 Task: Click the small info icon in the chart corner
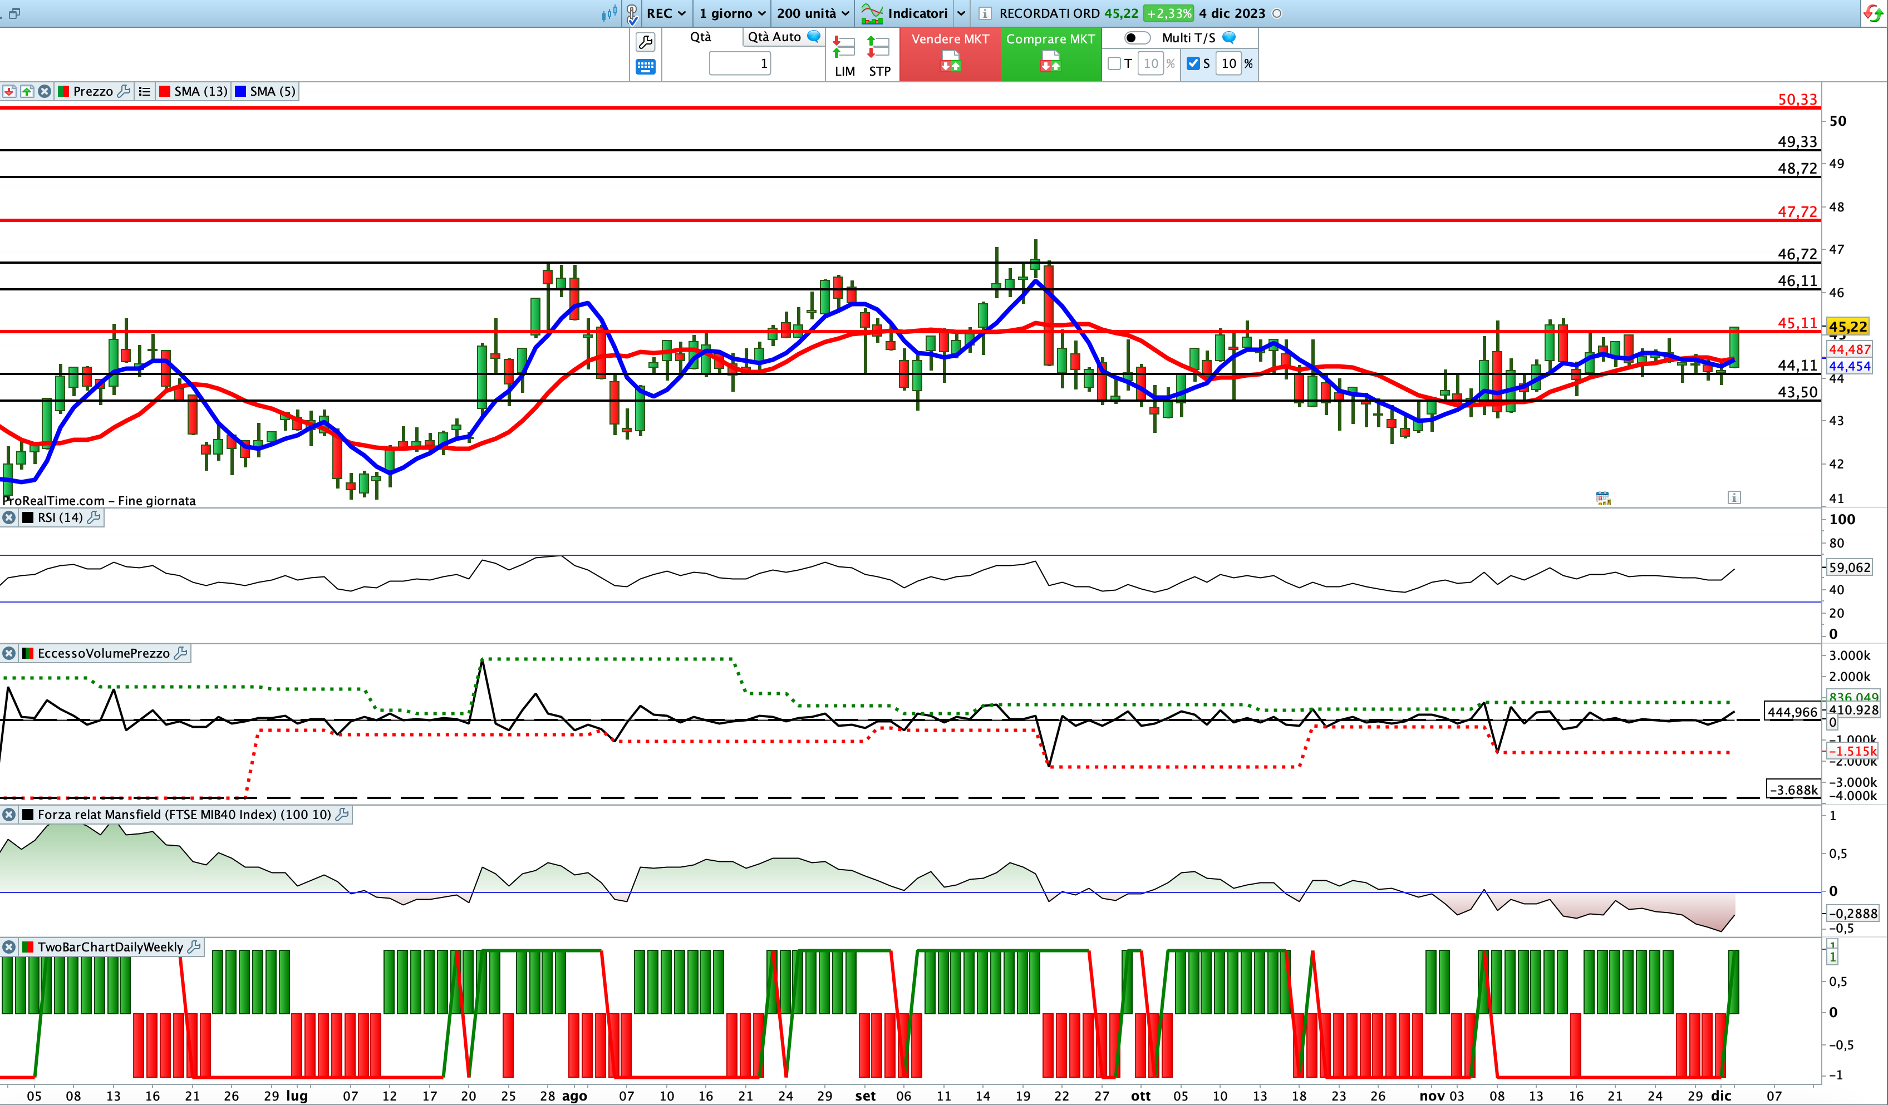(1734, 497)
